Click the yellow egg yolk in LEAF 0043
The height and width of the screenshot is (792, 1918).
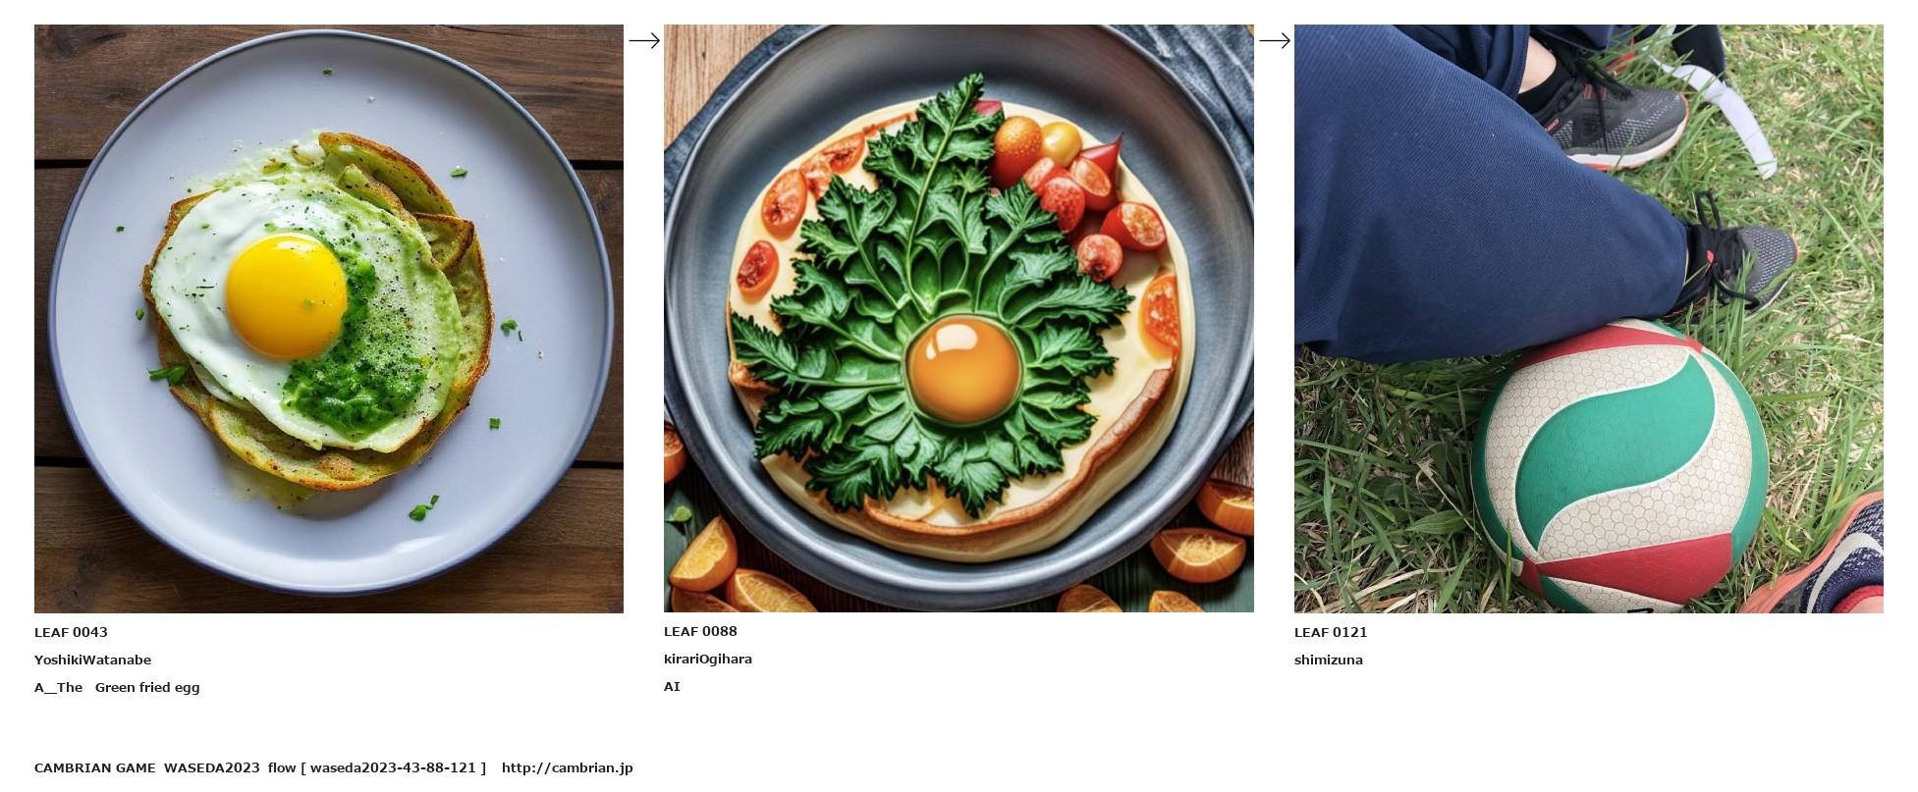click(x=285, y=295)
